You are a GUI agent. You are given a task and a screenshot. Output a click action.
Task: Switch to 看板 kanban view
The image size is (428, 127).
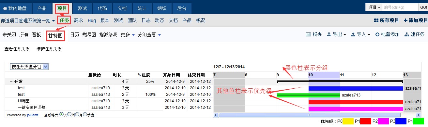pyautogui.click(x=36, y=34)
